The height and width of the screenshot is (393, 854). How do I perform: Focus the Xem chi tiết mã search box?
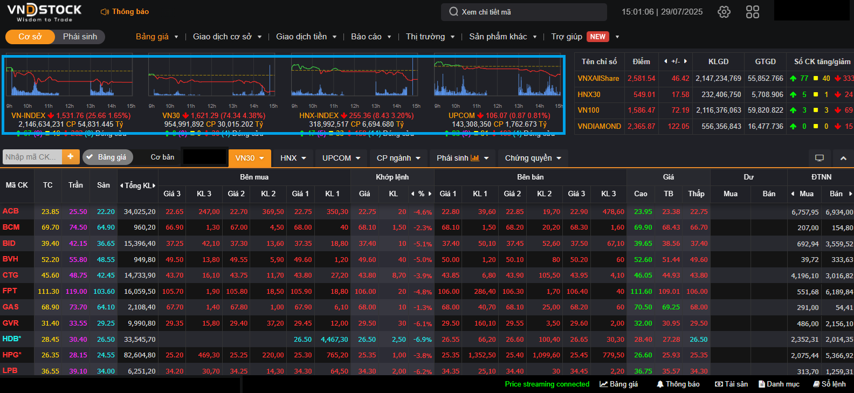click(x=524, y=12)
